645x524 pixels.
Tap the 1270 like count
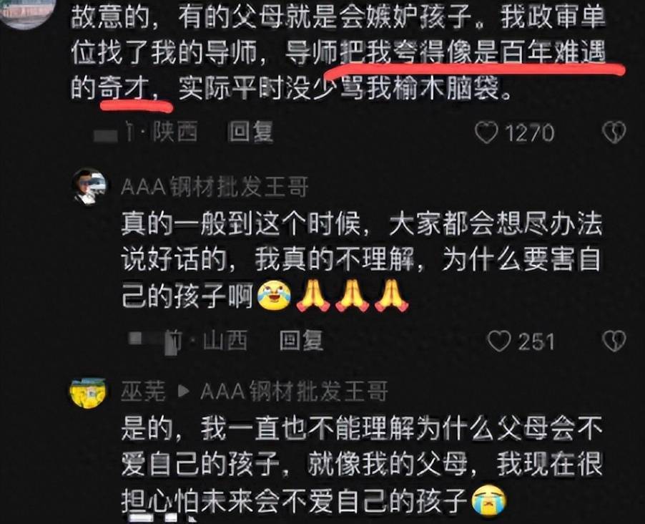529,133
